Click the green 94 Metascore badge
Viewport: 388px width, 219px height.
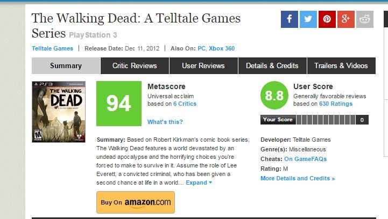[x=118, y=103]
